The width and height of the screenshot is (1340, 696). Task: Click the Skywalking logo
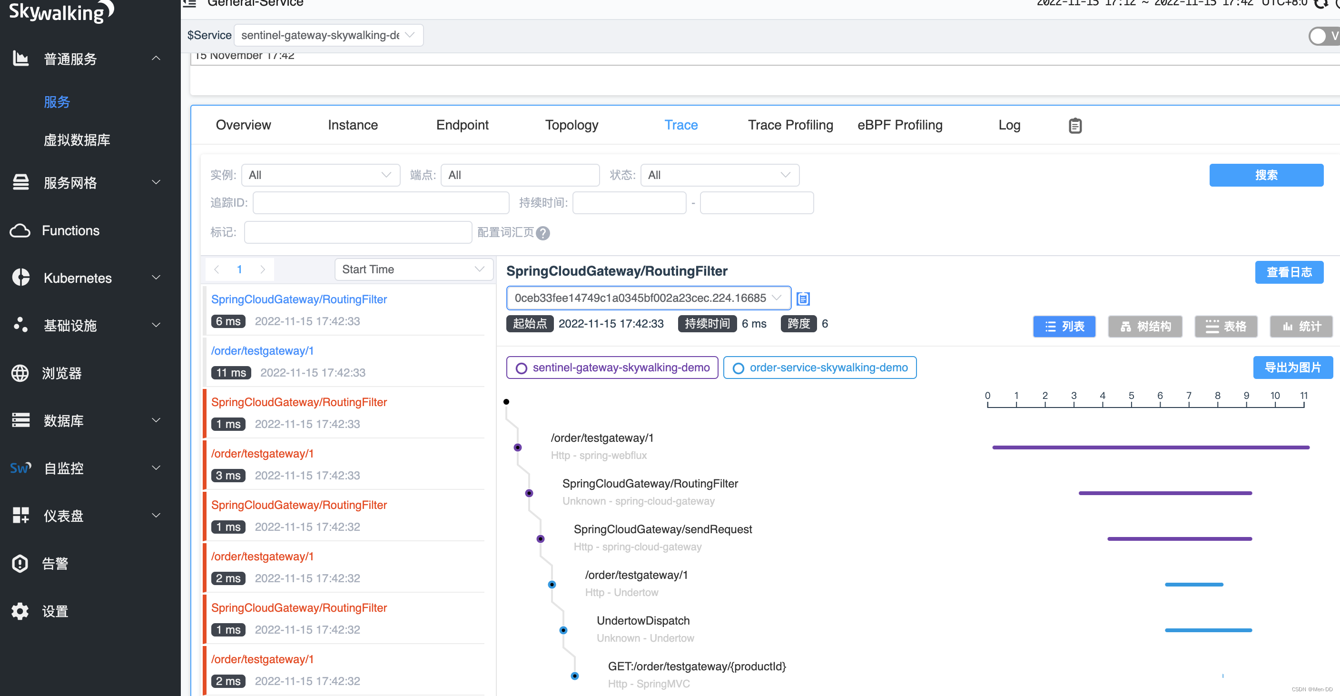tap(61, 11)
